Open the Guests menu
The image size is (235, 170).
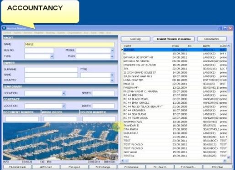61,33
